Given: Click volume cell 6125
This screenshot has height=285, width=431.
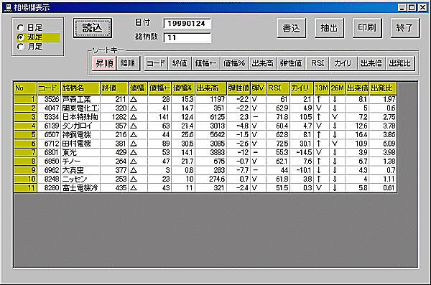Looking at the screenshot, I should click(210, 117).
